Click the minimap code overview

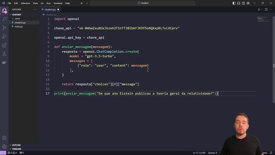click(x=263, y=19)
